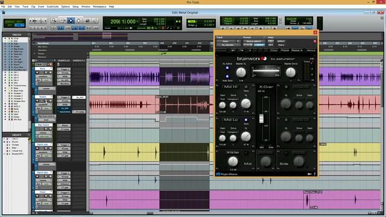Open the question mark help in plugin
The height and width of the screenshot is (217, 386).
tap(315, 174)
